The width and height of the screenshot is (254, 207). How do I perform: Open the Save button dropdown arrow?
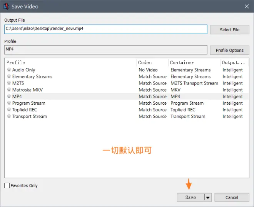pyautogui.click(x=208, y=198)
